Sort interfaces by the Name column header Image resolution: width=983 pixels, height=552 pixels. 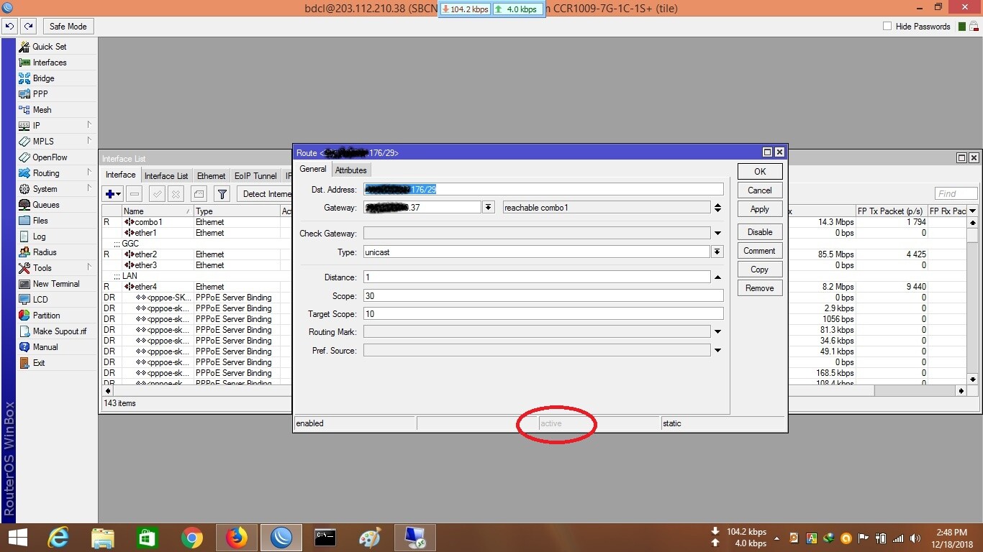(x=157, y=211)
